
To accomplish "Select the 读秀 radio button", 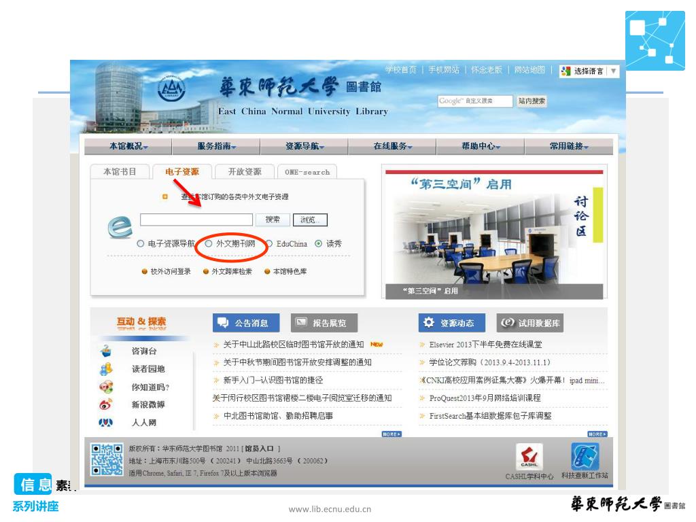I will 318,244.
